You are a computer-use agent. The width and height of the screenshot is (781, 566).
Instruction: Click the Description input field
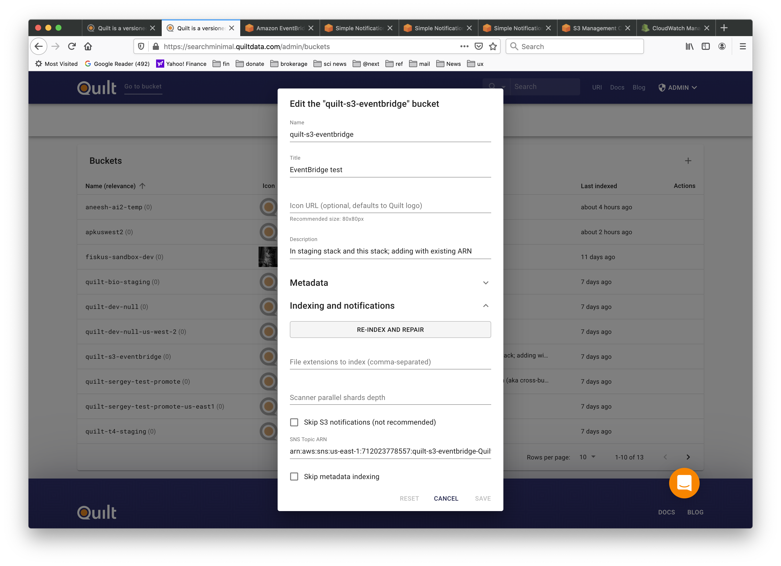(x=390, y=251)
